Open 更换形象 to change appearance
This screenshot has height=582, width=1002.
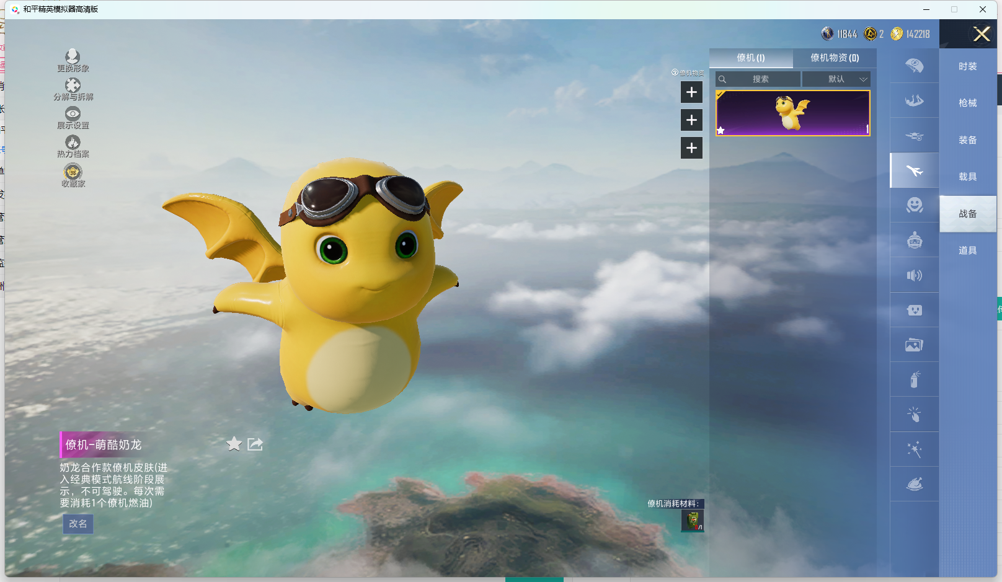[73, 61]
